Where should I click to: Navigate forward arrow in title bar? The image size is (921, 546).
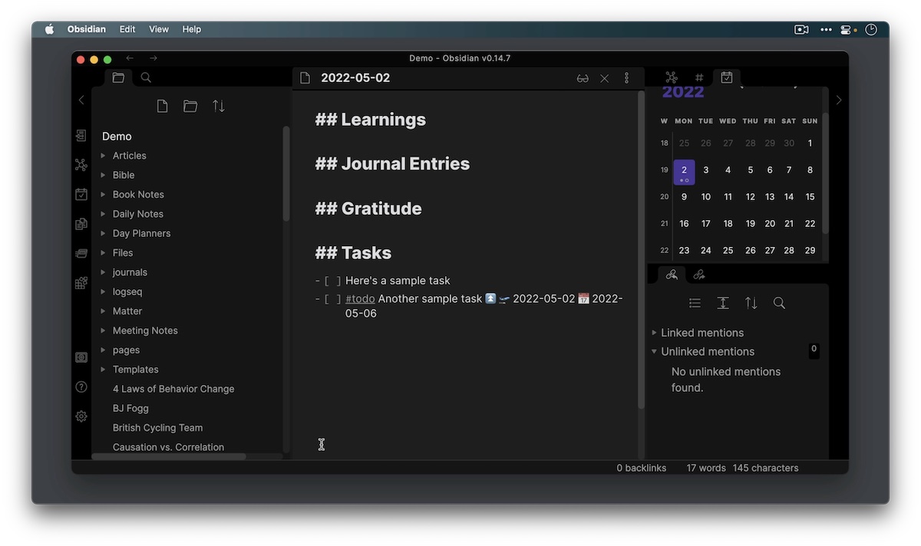153,58
